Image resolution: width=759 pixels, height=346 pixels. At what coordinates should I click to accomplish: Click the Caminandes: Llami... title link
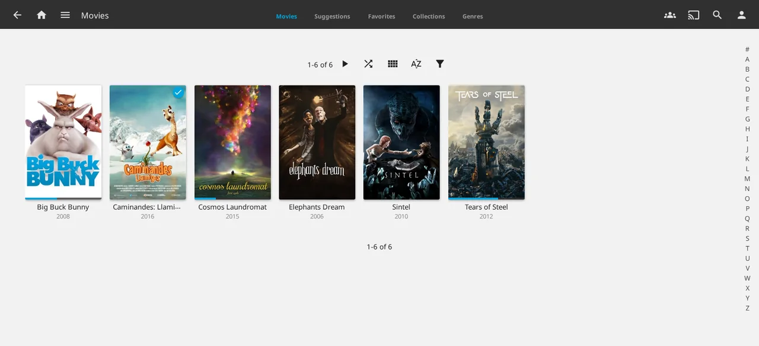pos(147,207)
